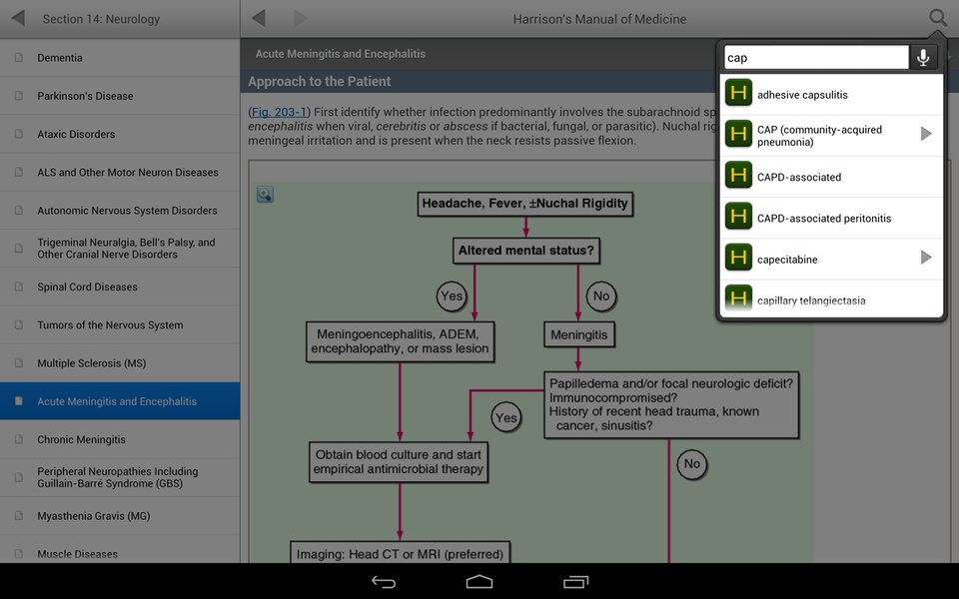Open the Fig. 203-1 link
Viewport: 959px width, 599px height.
coord(279,112)
